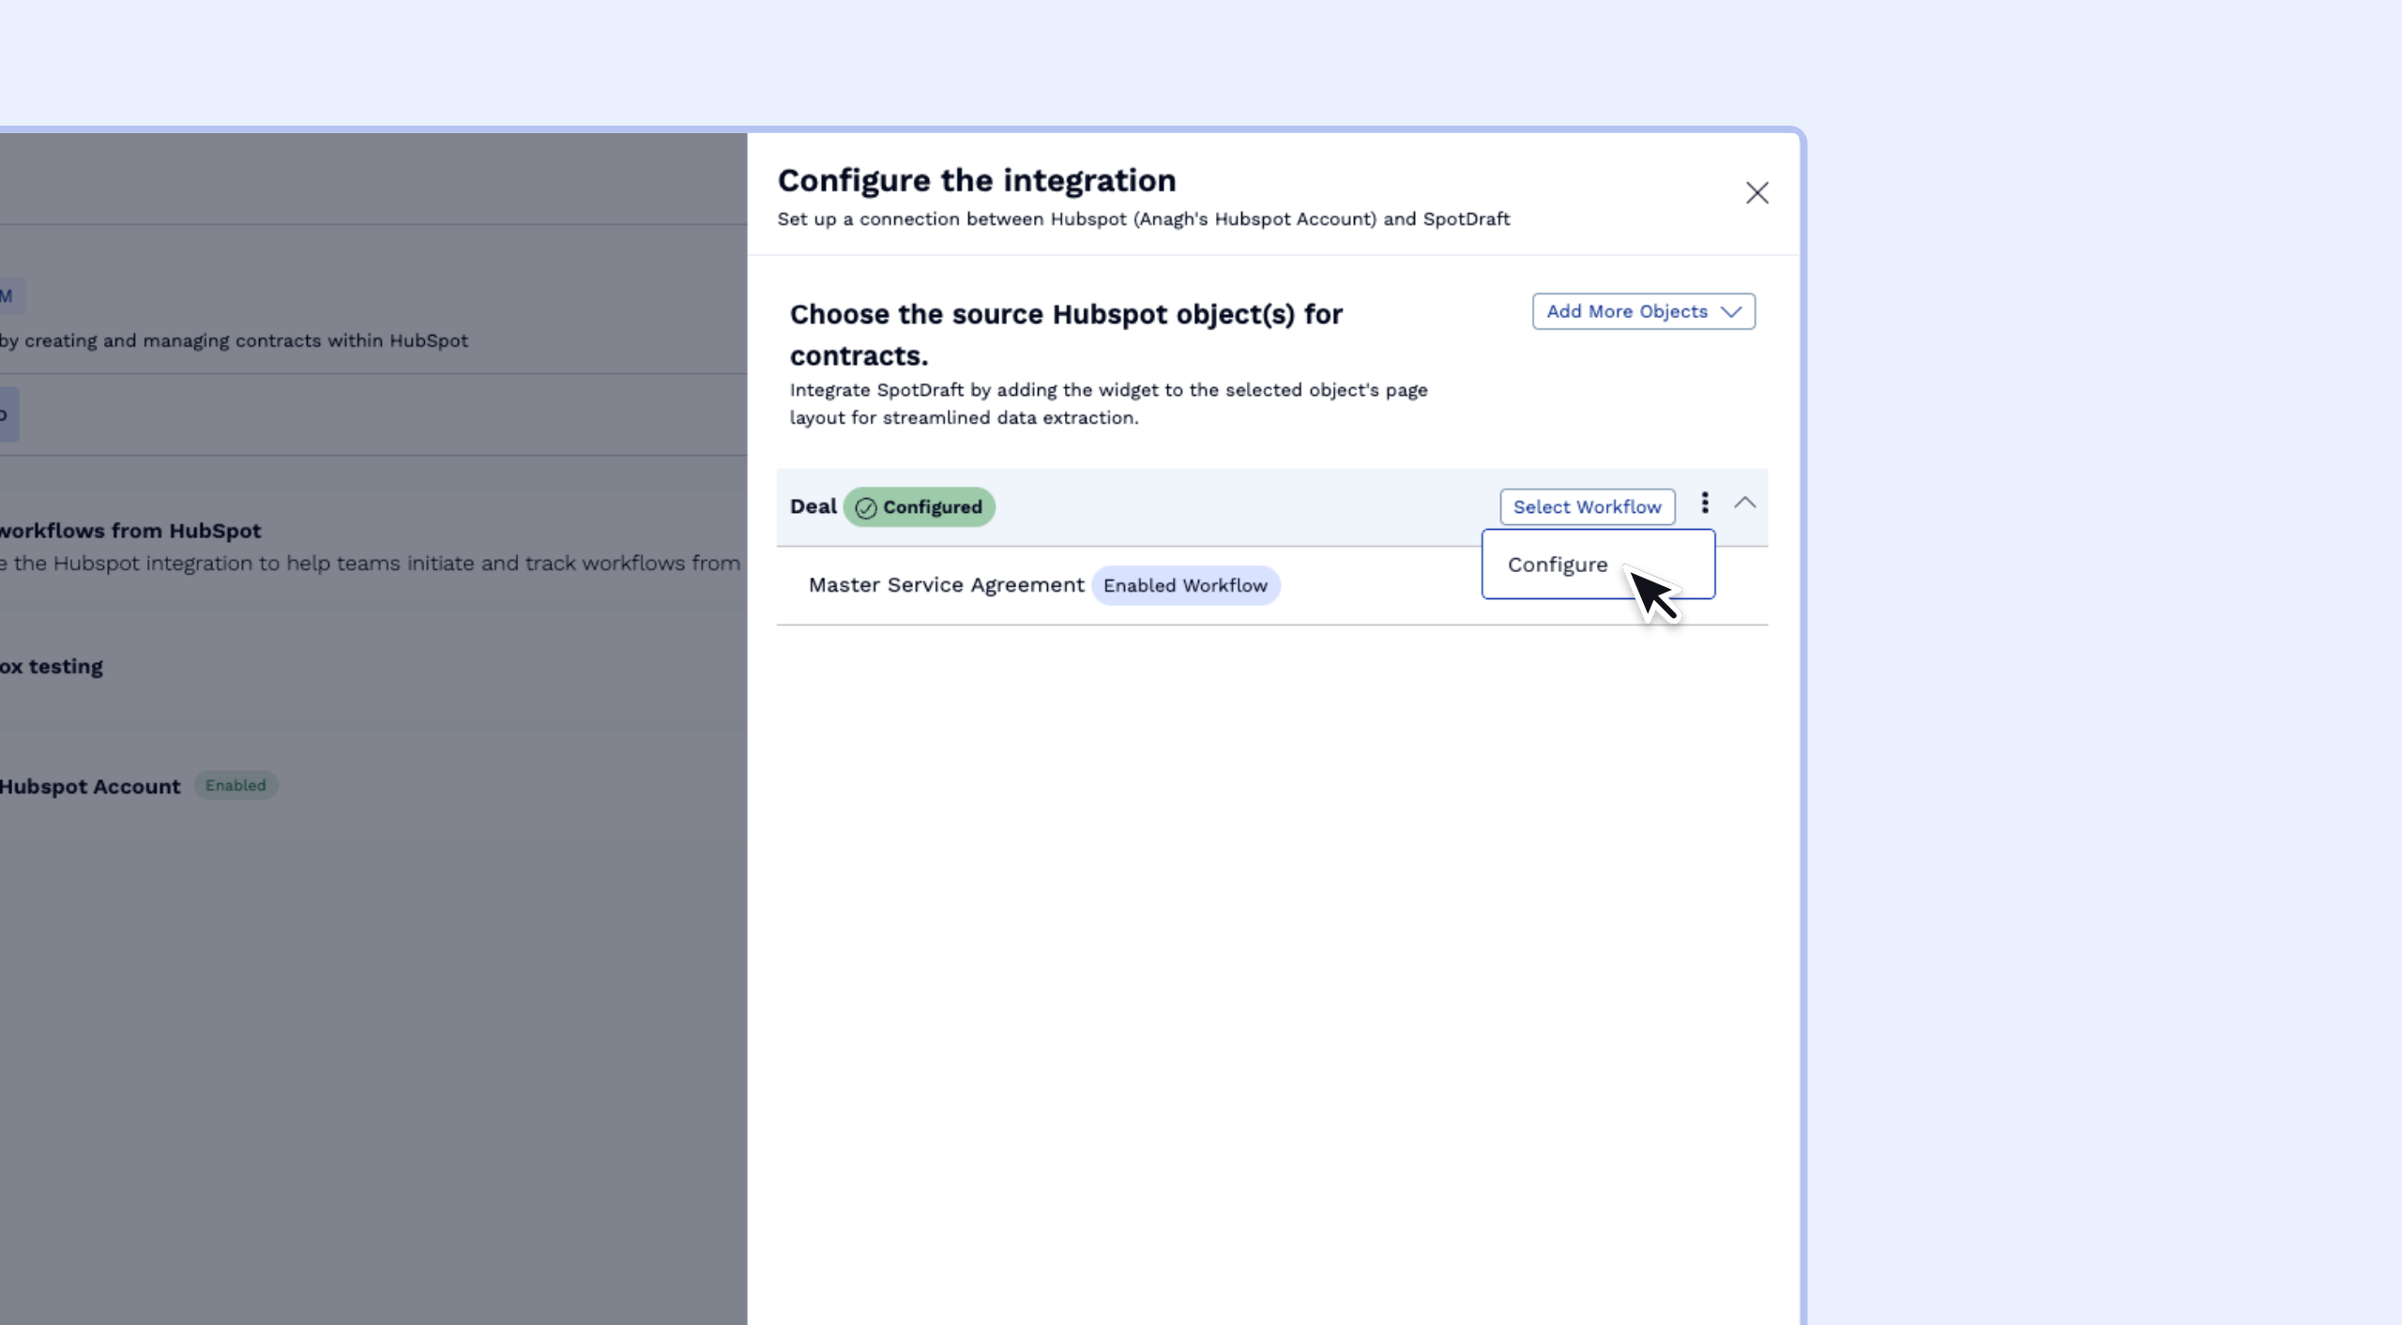Choose Configure from the context menu
The width and height of the screenshot is (2402, 1325).
pos(1558,564)
